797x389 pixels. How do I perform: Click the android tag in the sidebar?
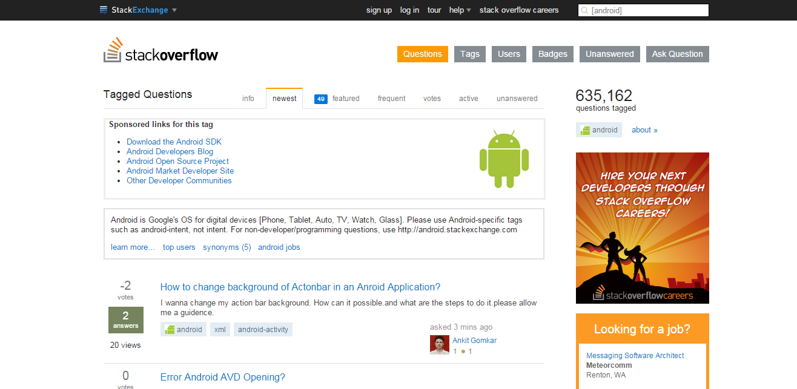point(599,130)
